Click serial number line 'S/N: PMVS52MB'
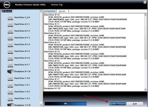Viewport: 148px width, 107px height. (x=87, y=56)
